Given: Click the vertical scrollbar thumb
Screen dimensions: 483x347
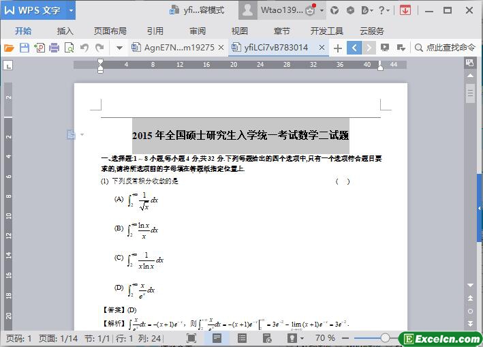Looking at the screenshot, I should 470,93.
